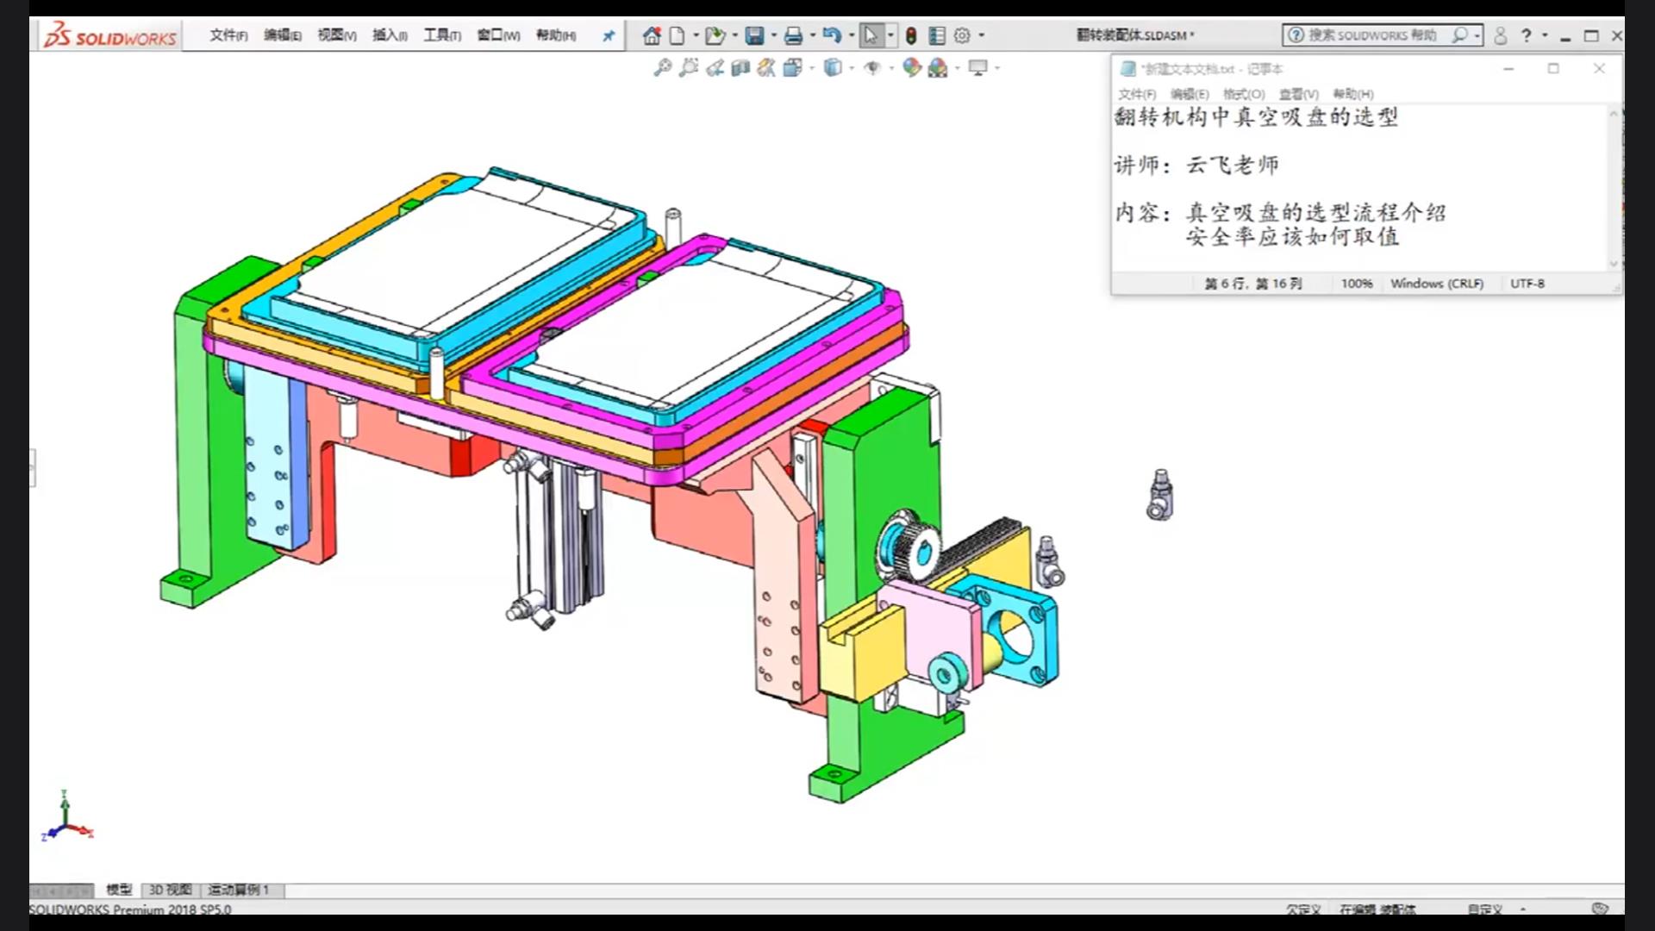
Task: Expand the Display Style cube dropdown
Action: pos(852,67)
